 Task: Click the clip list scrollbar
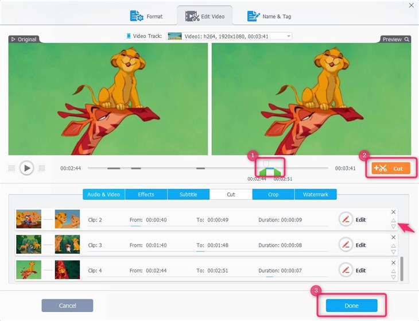pos(402,269)
